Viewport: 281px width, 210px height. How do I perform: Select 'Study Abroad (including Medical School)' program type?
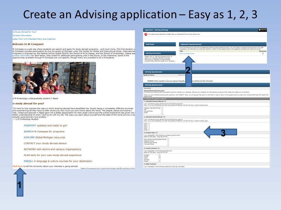[155, 139]
